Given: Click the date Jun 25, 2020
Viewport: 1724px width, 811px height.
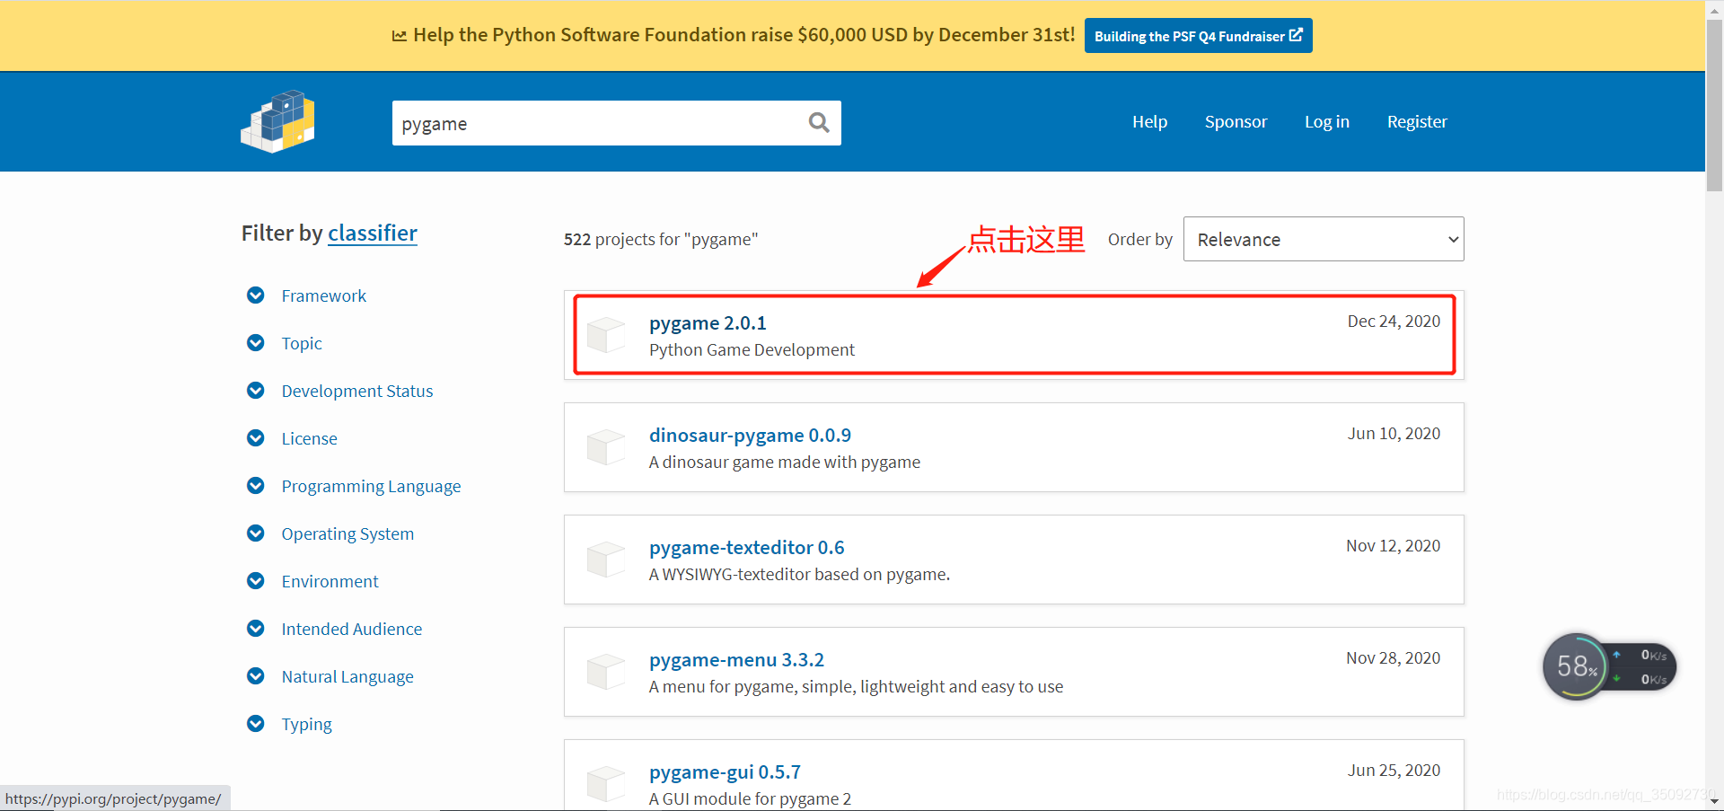Looking at the screenshot, I should coord(1394,771).
